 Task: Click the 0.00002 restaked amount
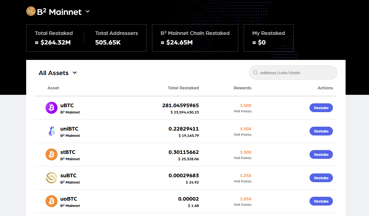188,199
